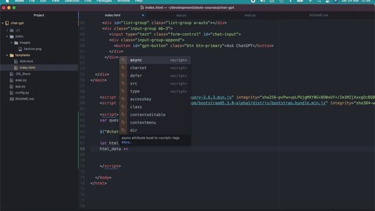The width and height of the screenshot is (375, 211).
Task: Switch to the aiapi.py editor tab
Action: pos(250,15)
